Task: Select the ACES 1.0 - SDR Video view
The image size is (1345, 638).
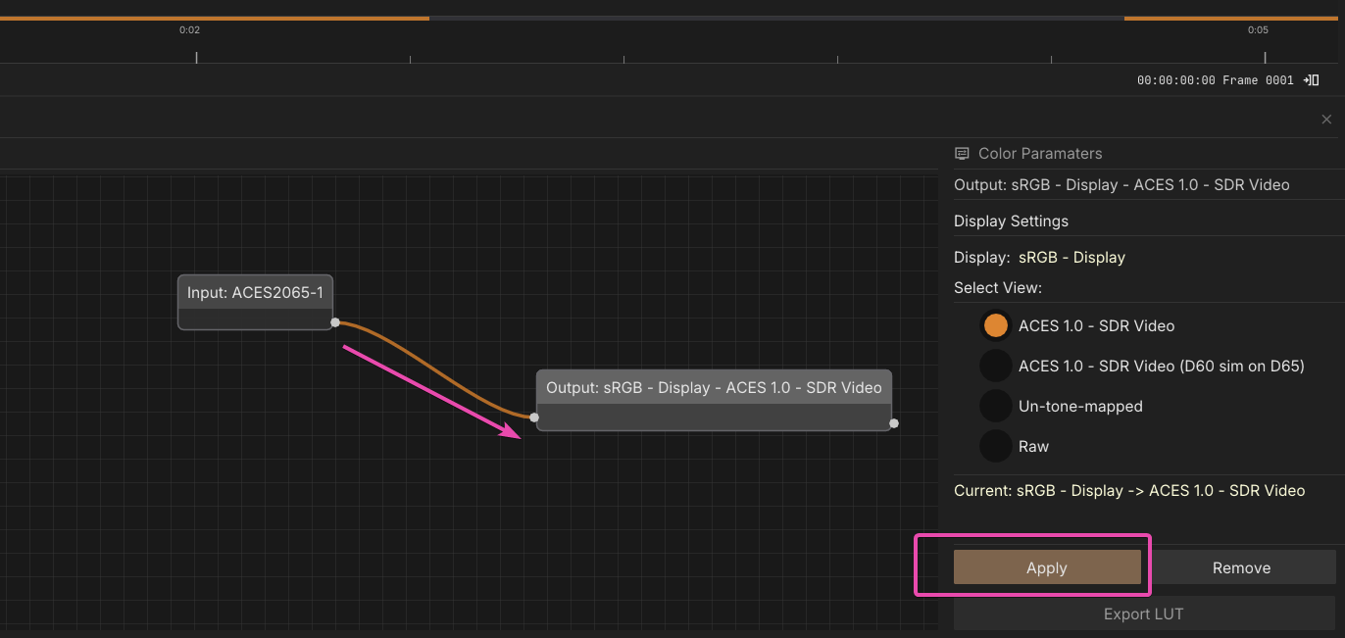Action: tap(996, 325)
